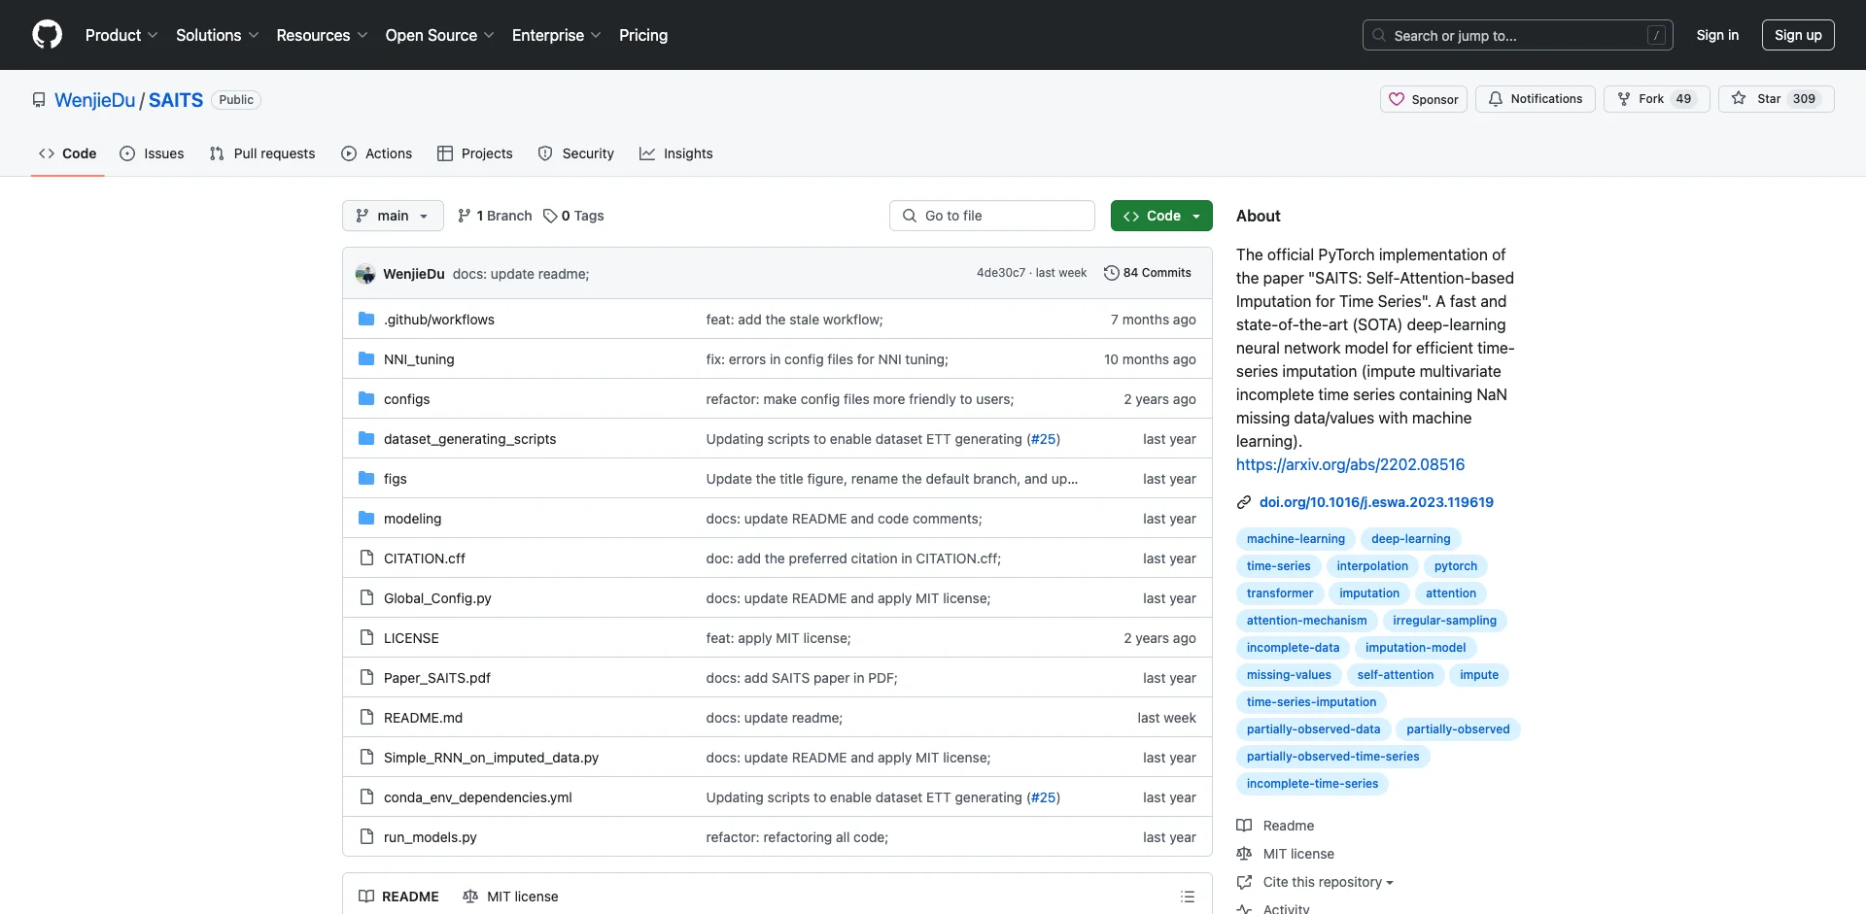
Task: Click the folder icon for .github/workflows
Action: click(x=366, y=319)
